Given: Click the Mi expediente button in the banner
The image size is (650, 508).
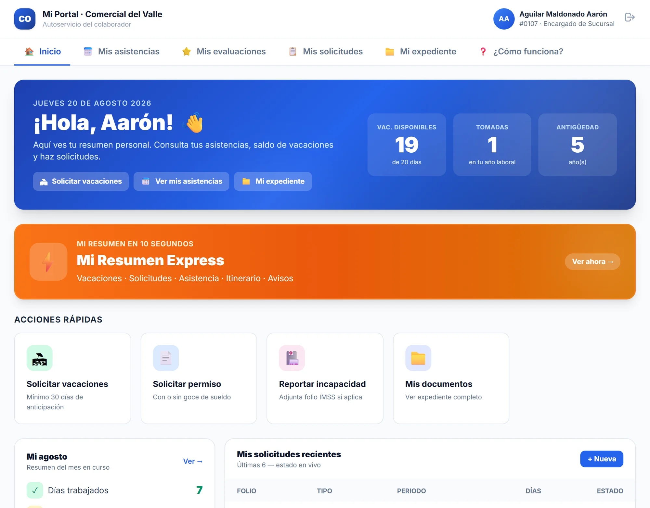Looking at the screenshot, I should [x=273, y=181].
